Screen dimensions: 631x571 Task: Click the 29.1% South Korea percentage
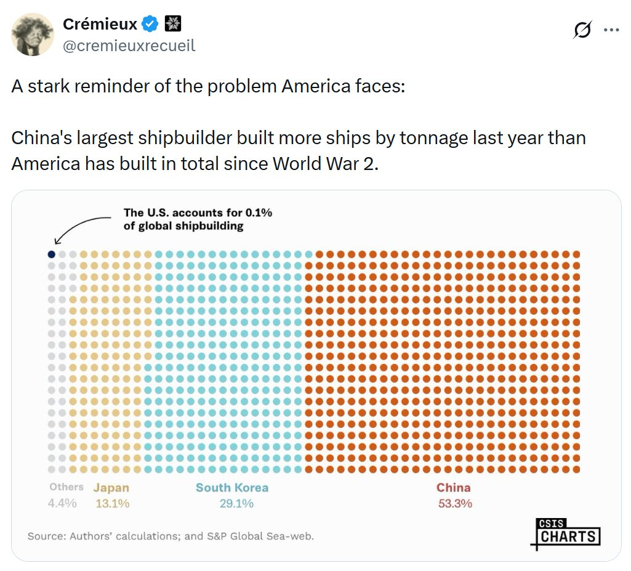pyautogui.click(x=236, y=503)
